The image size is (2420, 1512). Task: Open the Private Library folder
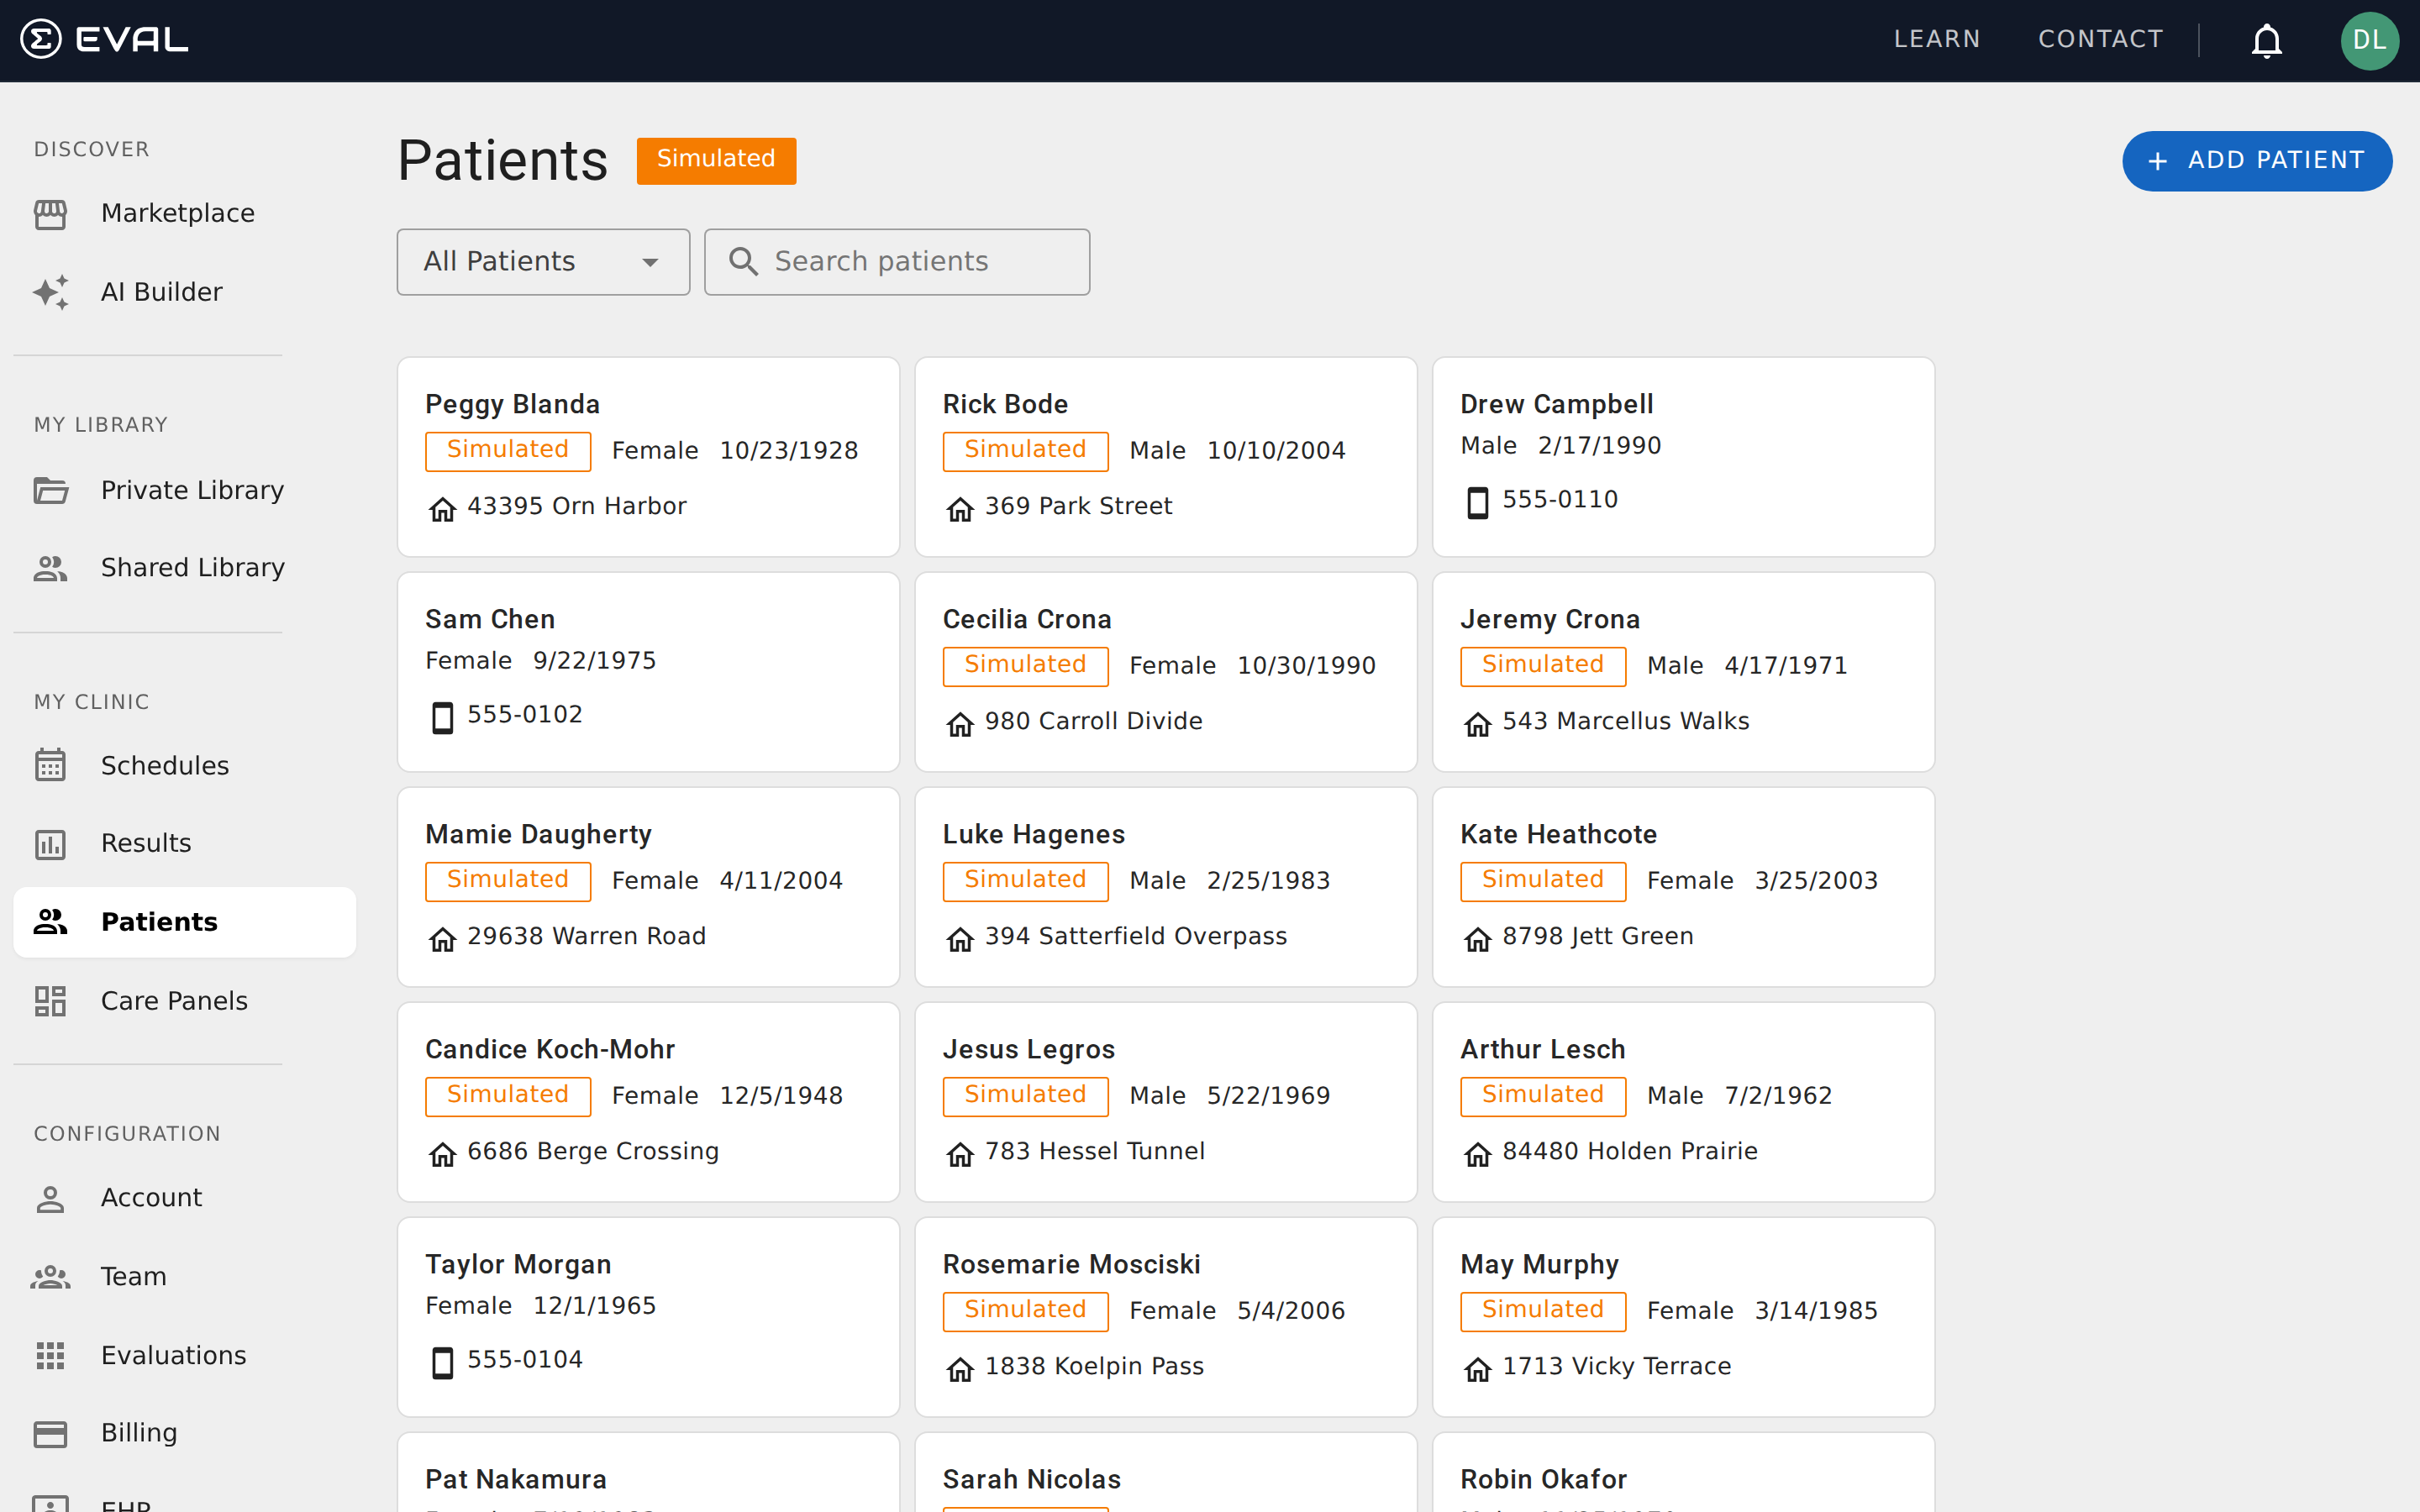pos(191,489)
